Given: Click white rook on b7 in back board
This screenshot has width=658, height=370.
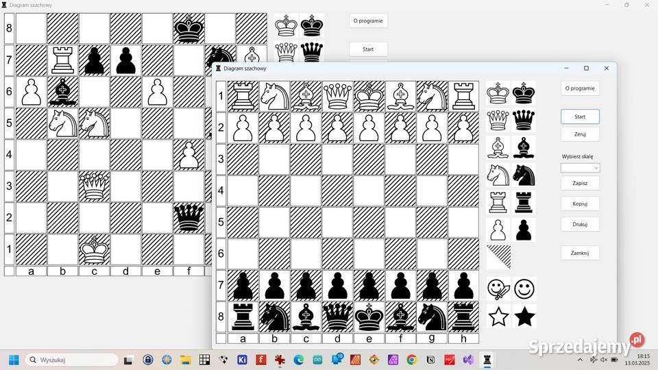Looking at the screenshot, I should point(62,60).
